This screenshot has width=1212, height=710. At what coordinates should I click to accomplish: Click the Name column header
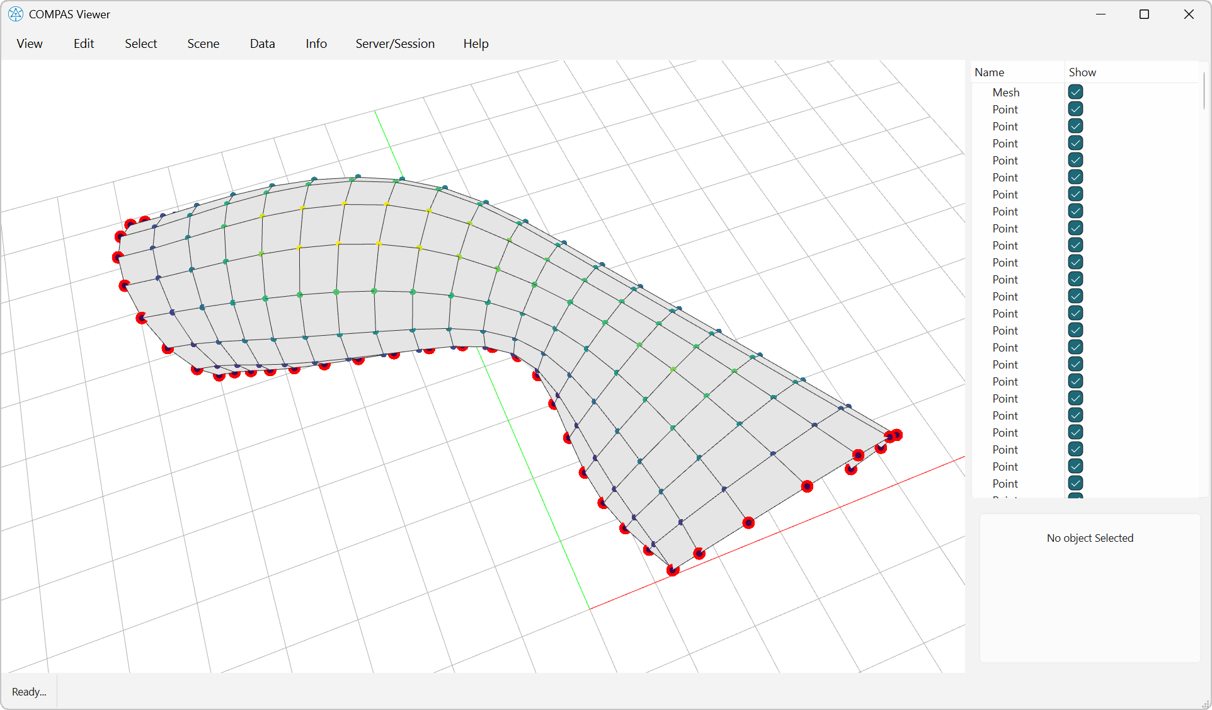pos(989,72)
